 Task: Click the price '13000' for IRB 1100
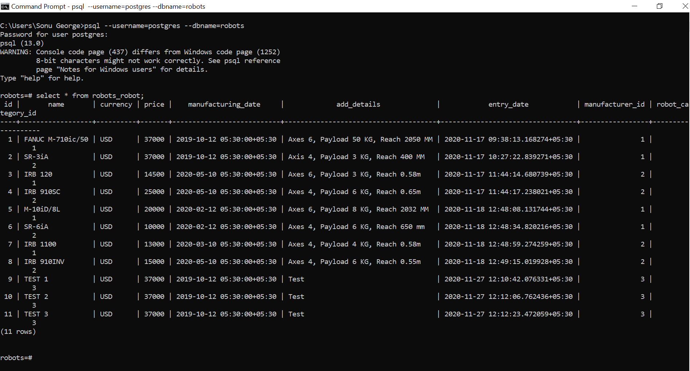(x=154, y=244)
